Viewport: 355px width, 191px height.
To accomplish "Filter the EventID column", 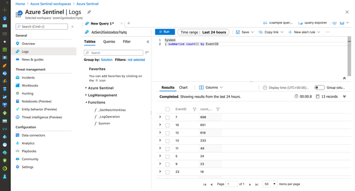I will coord(194,109).
